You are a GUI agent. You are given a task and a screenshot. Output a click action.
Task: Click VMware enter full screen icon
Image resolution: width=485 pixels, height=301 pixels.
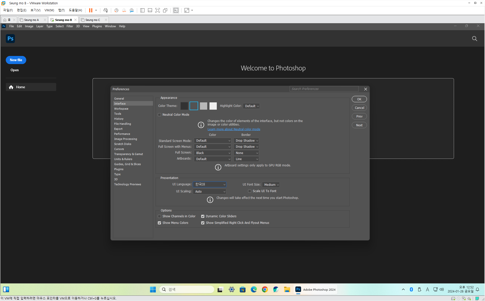(x=158, y=10)
